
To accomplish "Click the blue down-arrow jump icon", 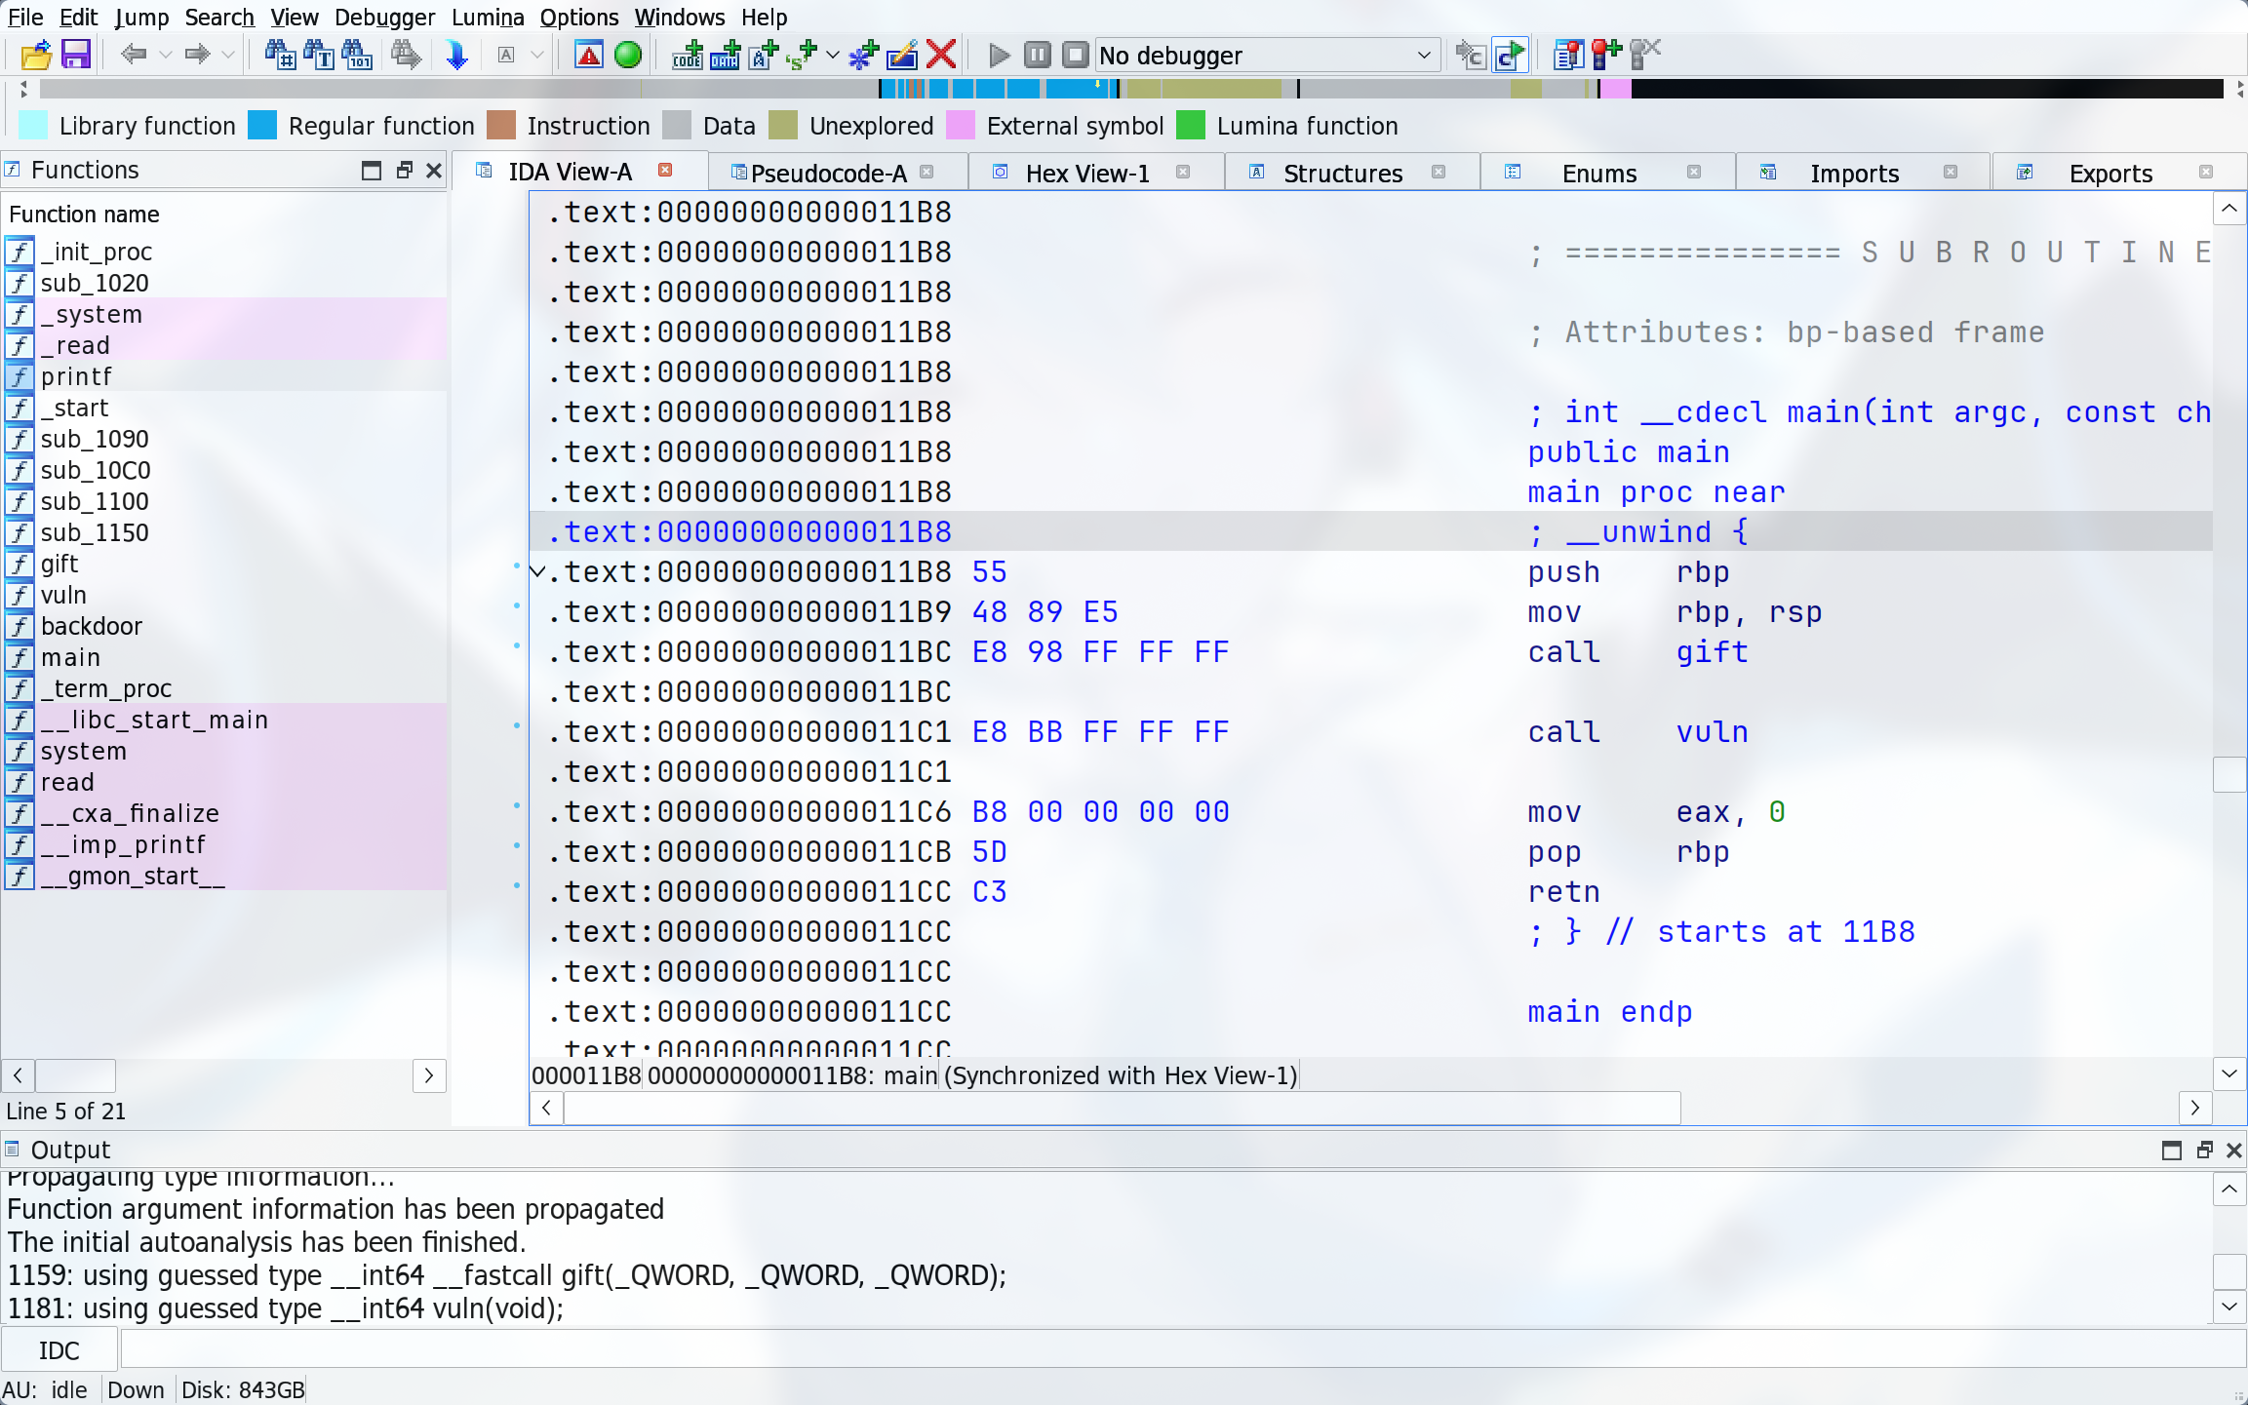I will [x=456, y=55].
